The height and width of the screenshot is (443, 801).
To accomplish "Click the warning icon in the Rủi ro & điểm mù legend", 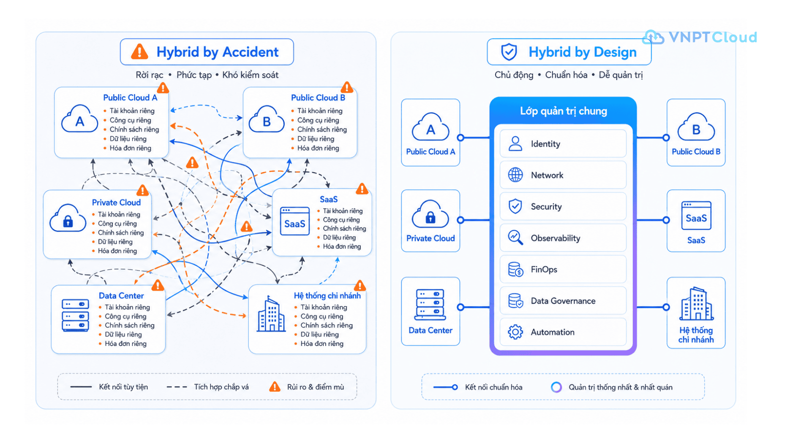I will tap(275, 386).
